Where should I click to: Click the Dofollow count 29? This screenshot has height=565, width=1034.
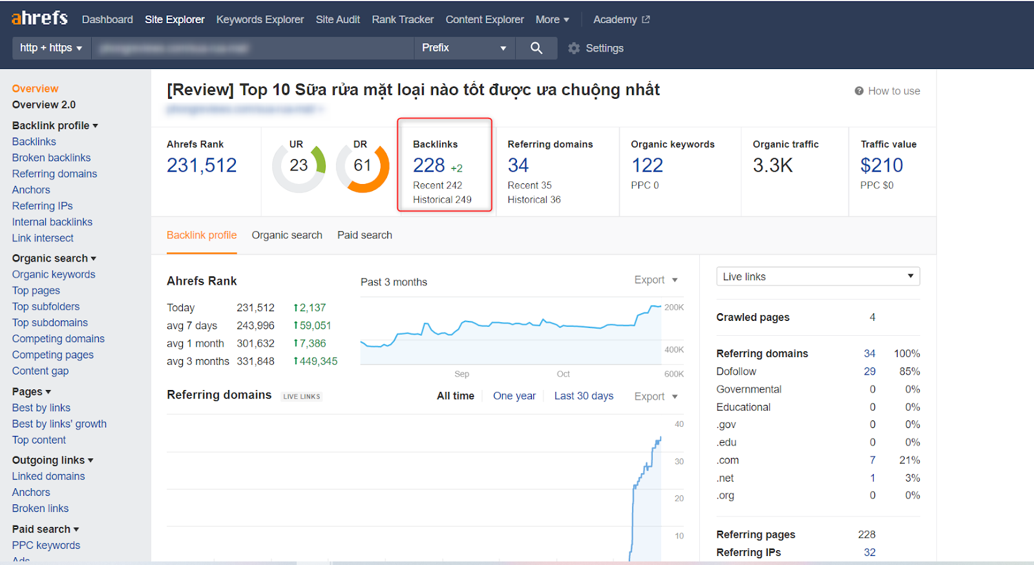870,372
